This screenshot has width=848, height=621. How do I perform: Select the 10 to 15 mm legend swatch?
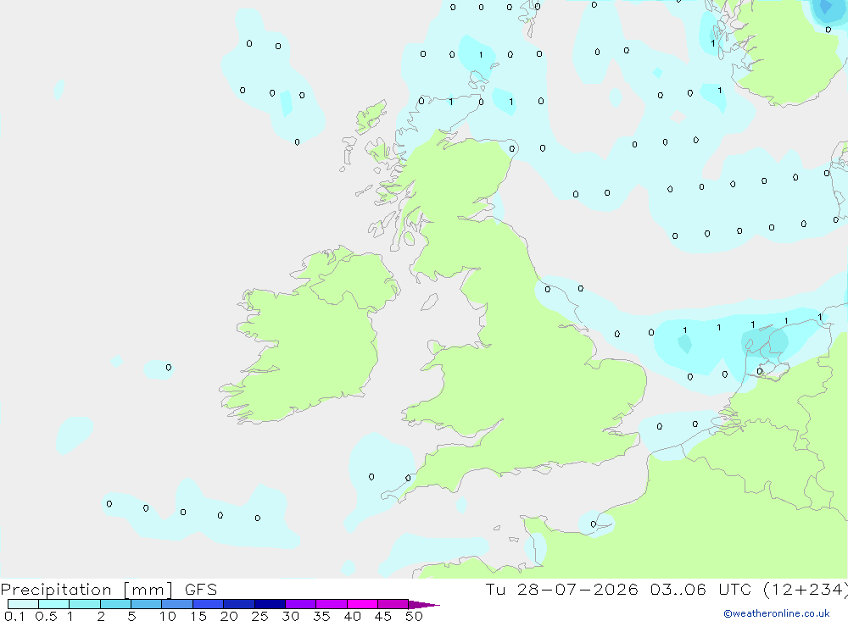coord(177,604)
